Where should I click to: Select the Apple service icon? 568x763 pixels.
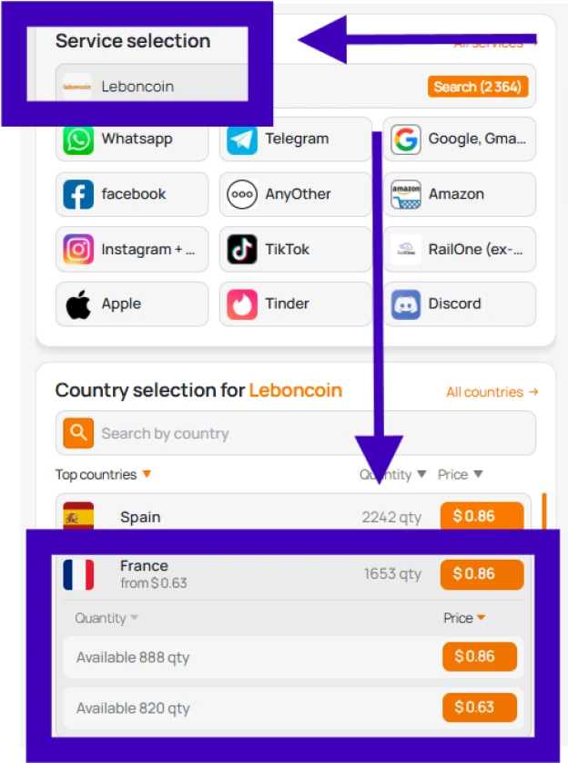pos(79,304)
